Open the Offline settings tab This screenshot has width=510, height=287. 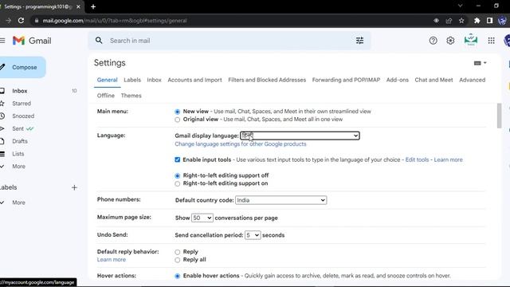click(106, 96)
